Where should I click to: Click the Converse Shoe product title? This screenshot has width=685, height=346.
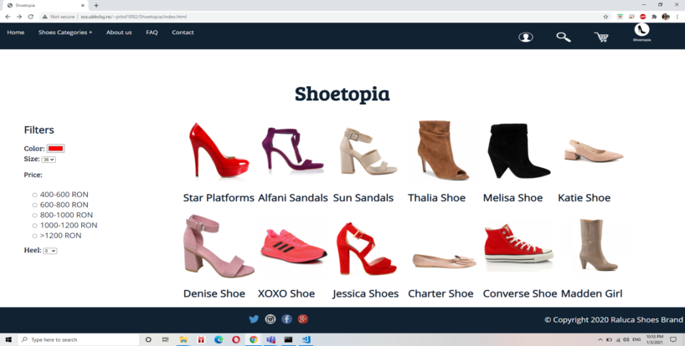(520, 293)
